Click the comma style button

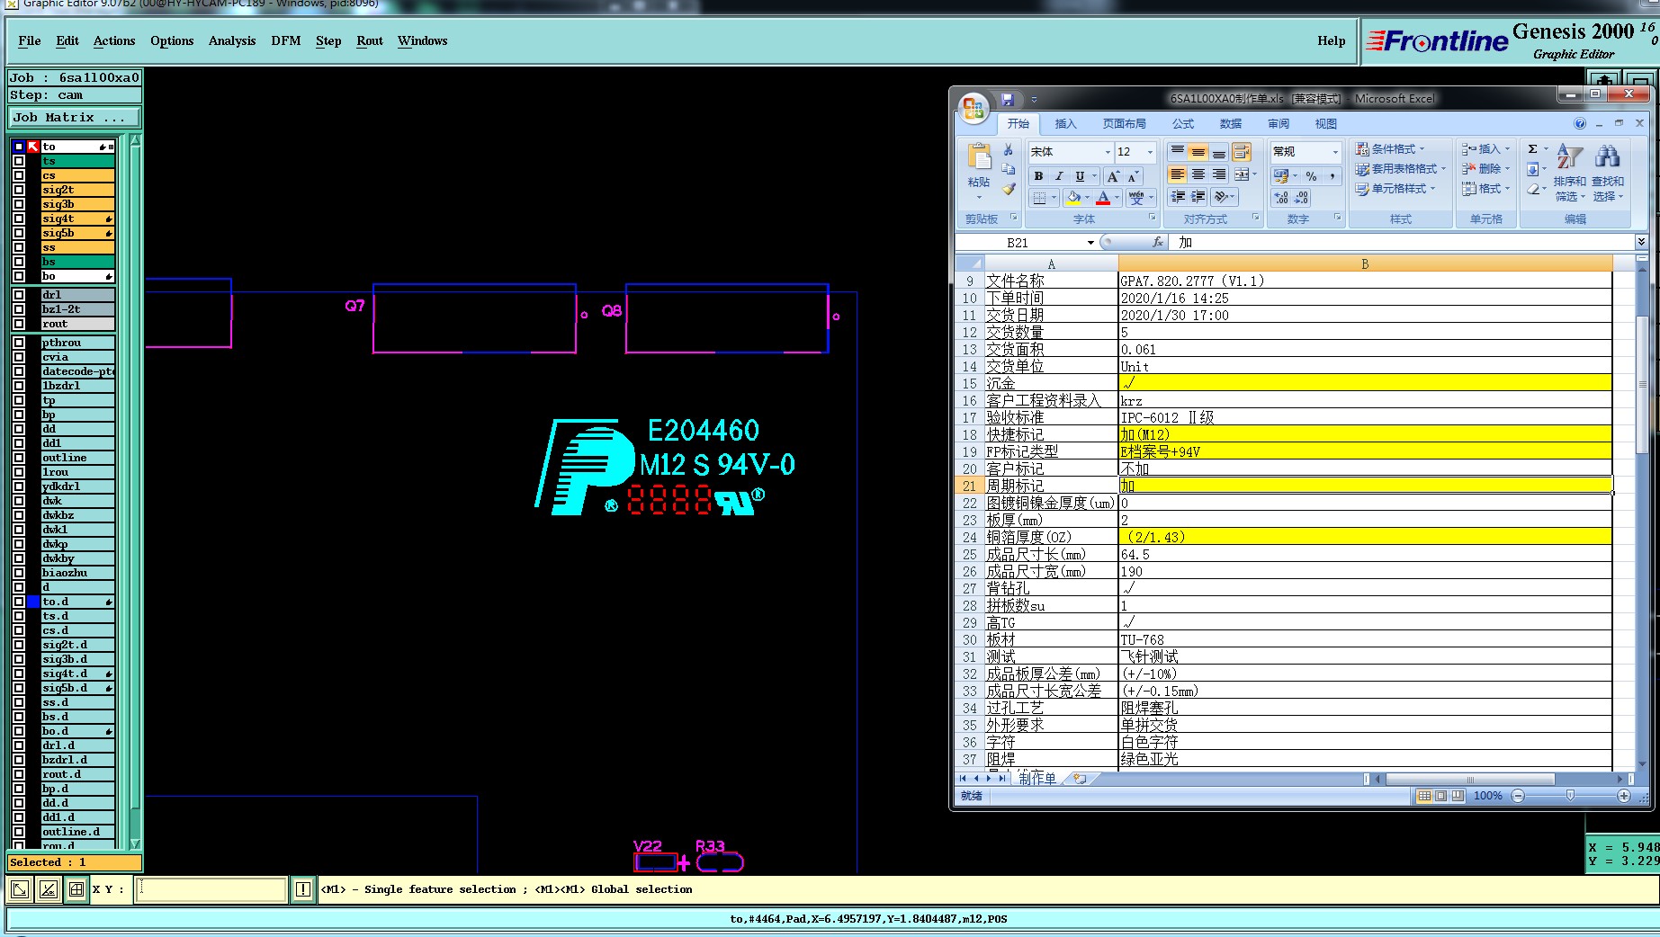pos(1332,176)
